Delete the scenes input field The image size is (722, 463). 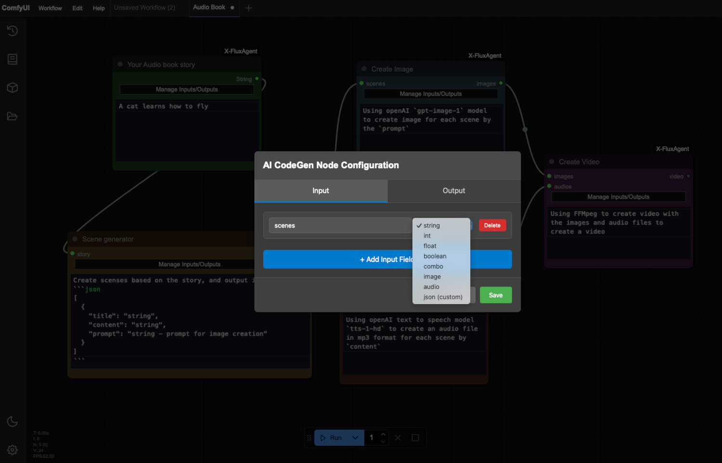(492, 225)
